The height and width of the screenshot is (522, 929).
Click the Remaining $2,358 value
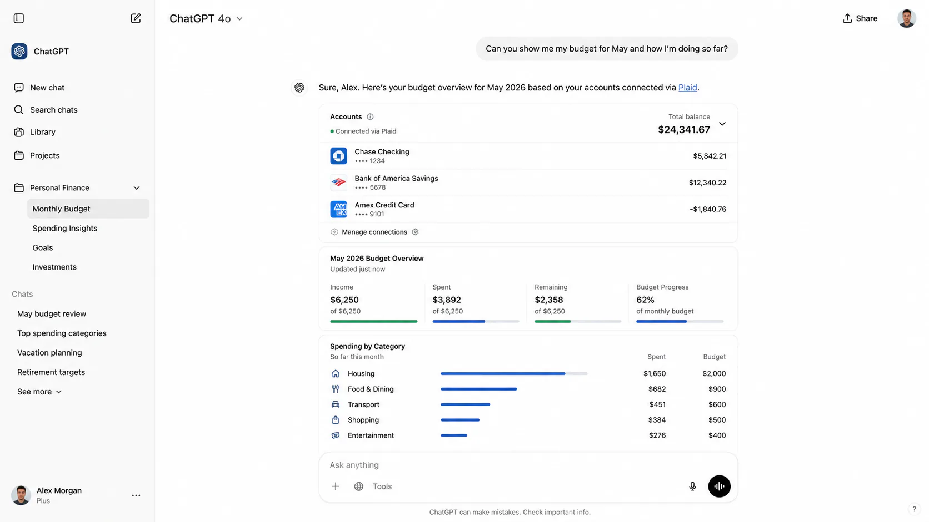tap(548, 300)
